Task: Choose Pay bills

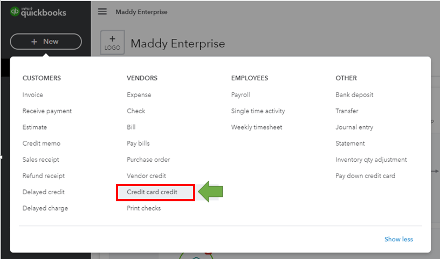Action: tap(138, 144)
